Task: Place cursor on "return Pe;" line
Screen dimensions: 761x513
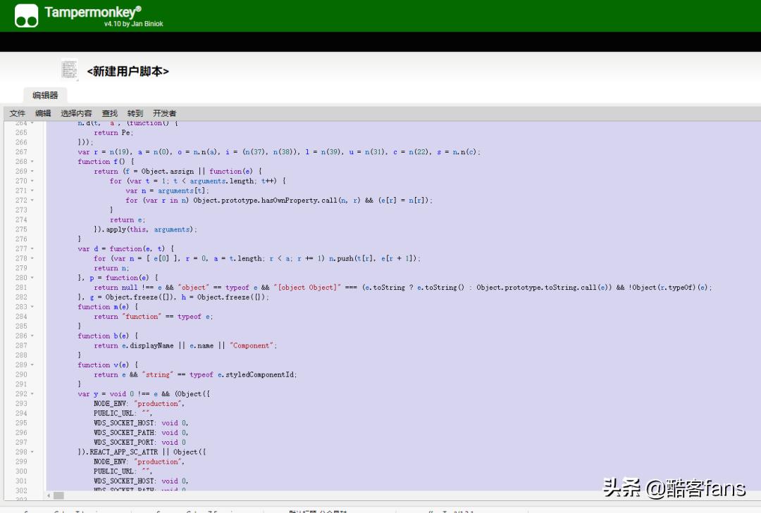Action: [113, 133]
